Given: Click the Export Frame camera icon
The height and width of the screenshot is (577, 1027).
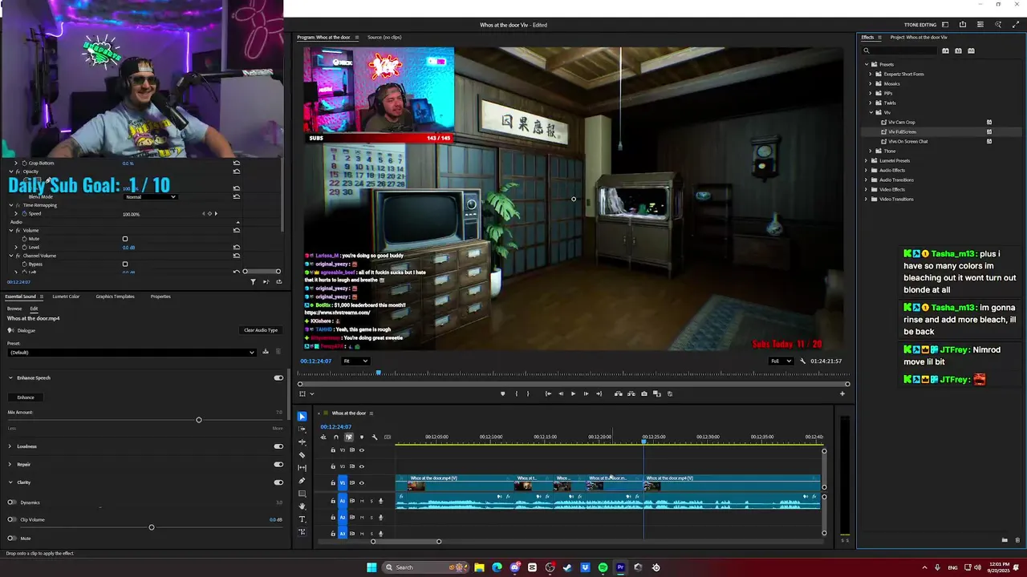Looking at the screenshot, I should [x=643, y=393].
